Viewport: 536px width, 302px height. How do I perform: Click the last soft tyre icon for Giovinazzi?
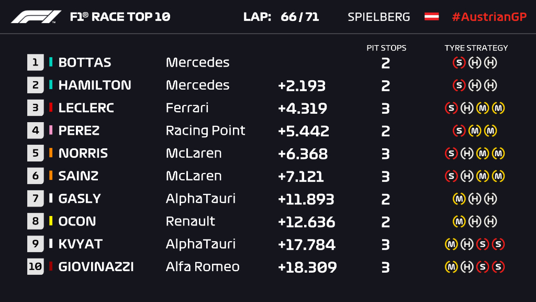click(x=498, y=267)
